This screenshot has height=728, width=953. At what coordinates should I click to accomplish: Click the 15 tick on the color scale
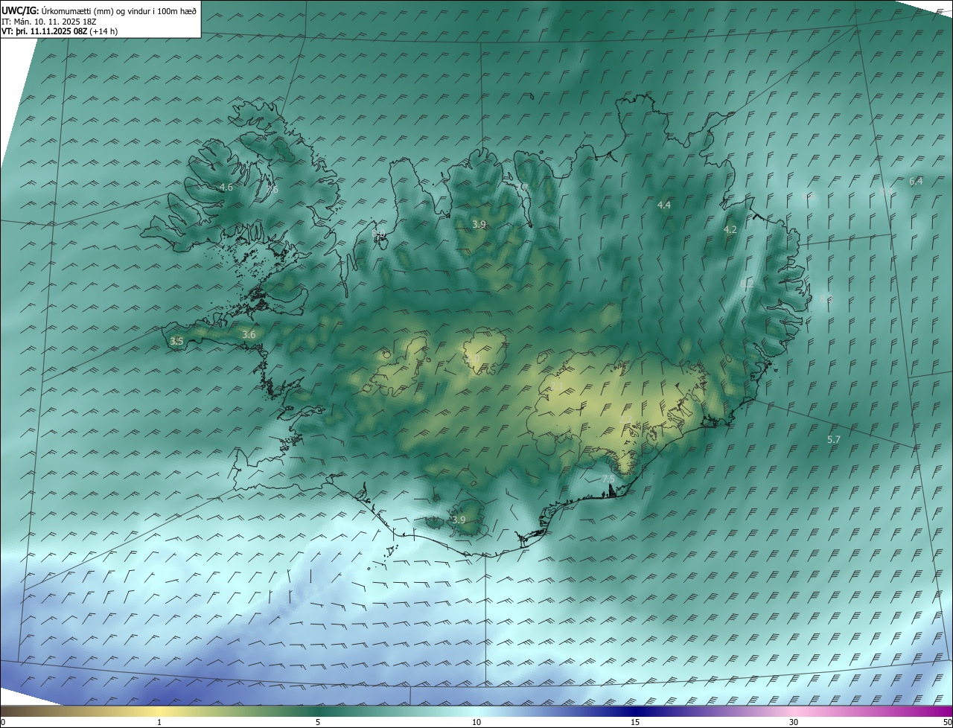pos(635,722)
